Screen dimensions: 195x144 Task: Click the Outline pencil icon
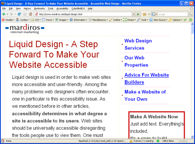[x=111, y=20]
